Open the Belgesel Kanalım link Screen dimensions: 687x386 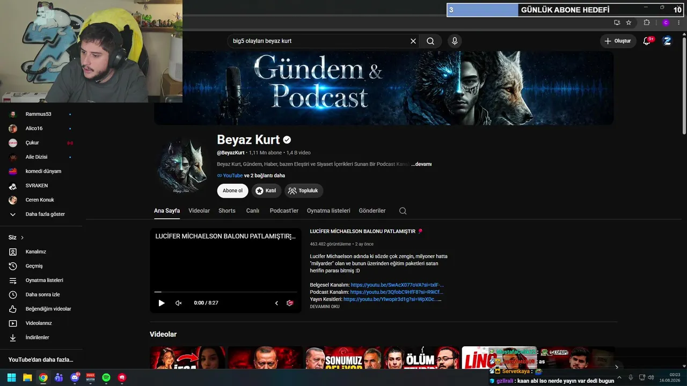[x=397, y=285]
